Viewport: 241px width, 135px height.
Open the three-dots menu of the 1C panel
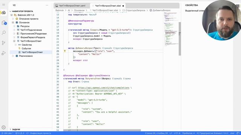[47, 5]
